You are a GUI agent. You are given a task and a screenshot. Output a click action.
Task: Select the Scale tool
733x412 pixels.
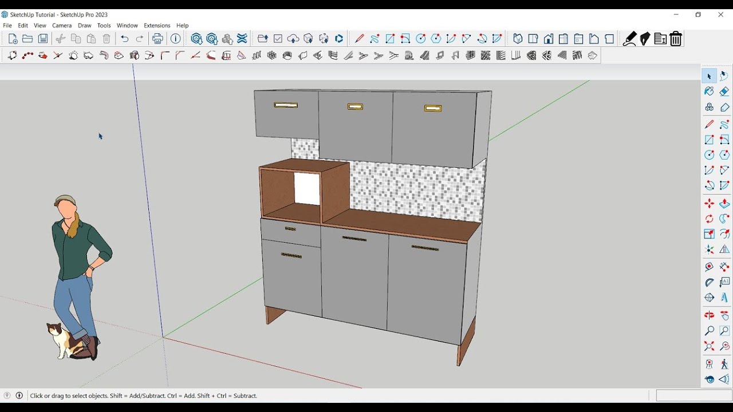point(709,234)
